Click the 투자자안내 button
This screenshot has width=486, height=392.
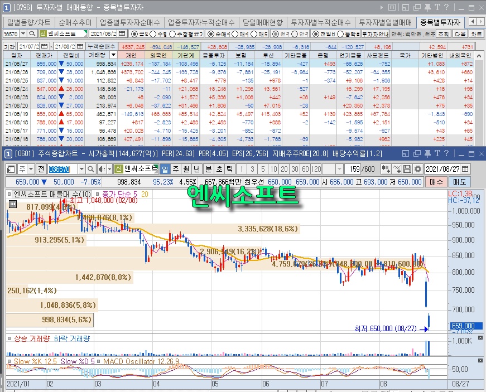[376, 34]
